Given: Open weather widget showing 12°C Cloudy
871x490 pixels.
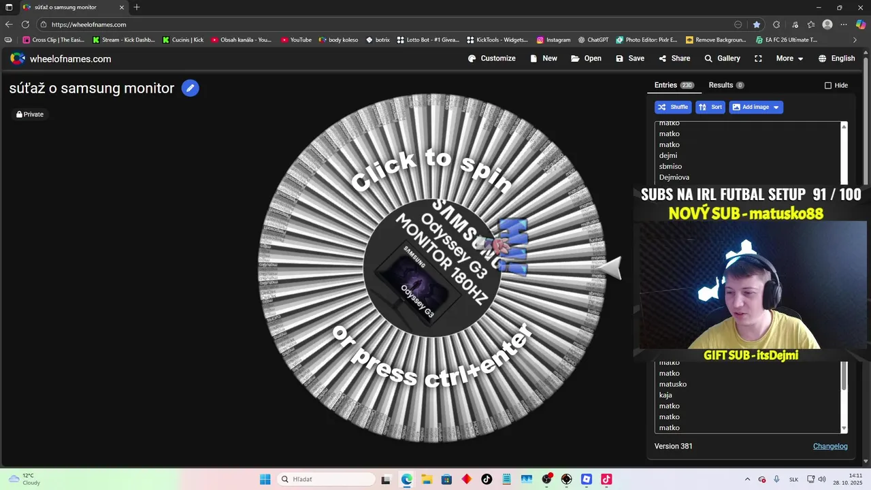Looking at the screenshot, I should pyautogui.click(x=24, y=479).
